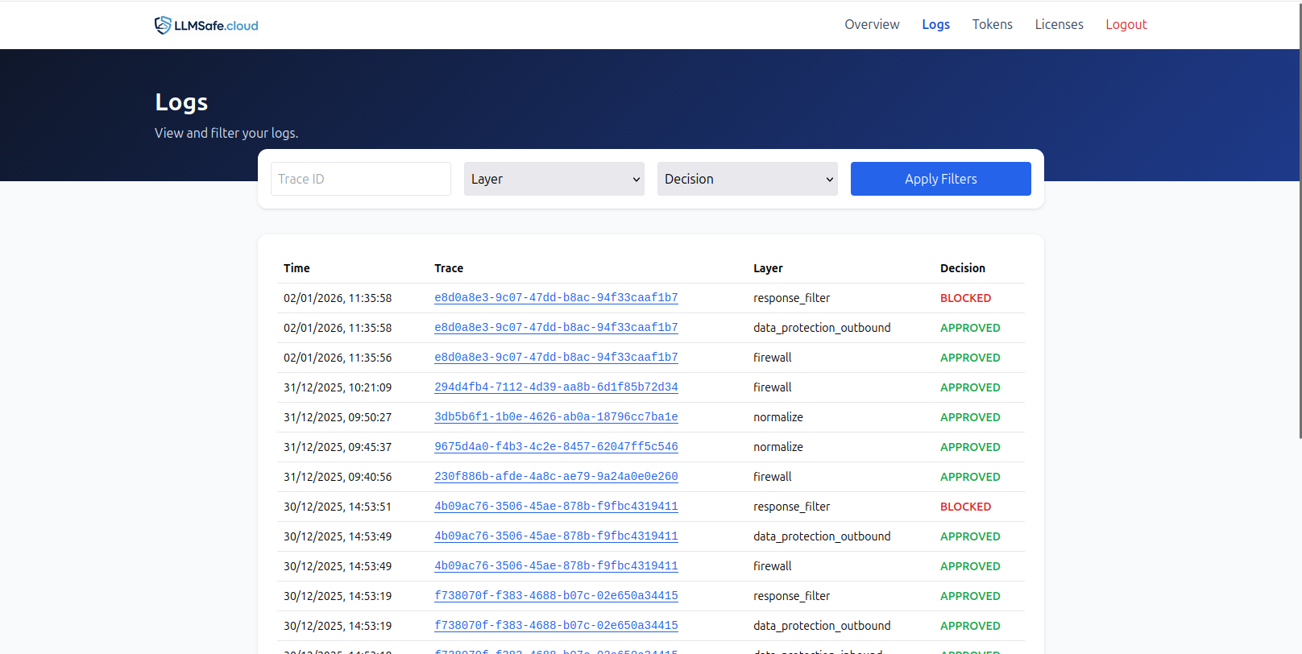Click normalize layer in the 09:45:37 row
Image resolution: width=1302 pixels, height=654 pixels.
(x=778, y=447)
